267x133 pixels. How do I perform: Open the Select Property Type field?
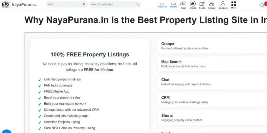click(115, 4)
